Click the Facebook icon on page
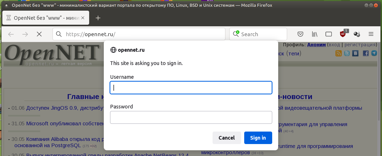Viewport: 382px width, 156px height. pos(366,53)
